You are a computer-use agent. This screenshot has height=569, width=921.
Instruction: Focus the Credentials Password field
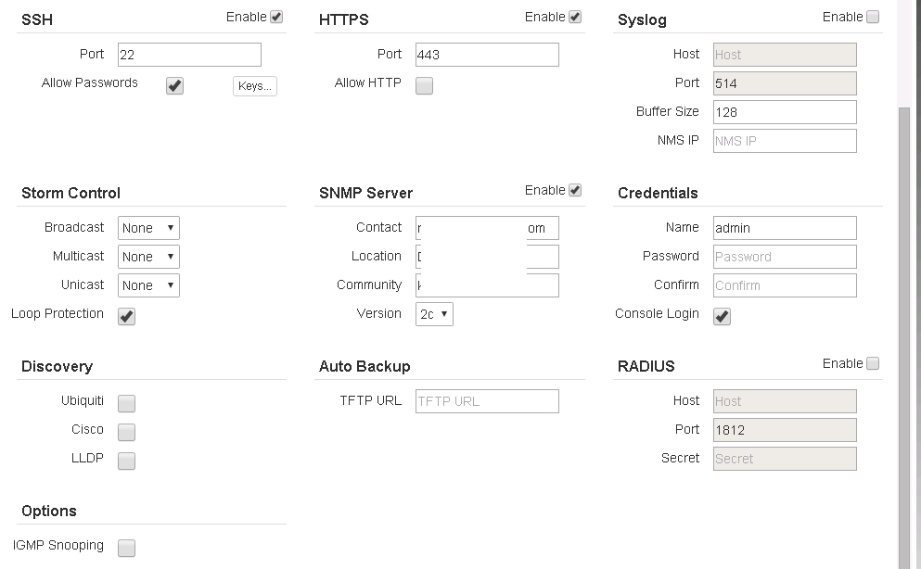785,257
